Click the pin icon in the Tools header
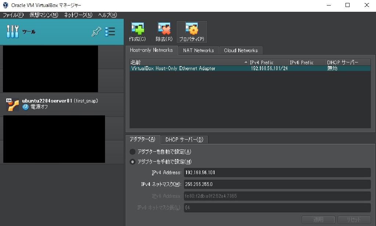The width and height of the screenshot is (376, 226). pos(96,32)
